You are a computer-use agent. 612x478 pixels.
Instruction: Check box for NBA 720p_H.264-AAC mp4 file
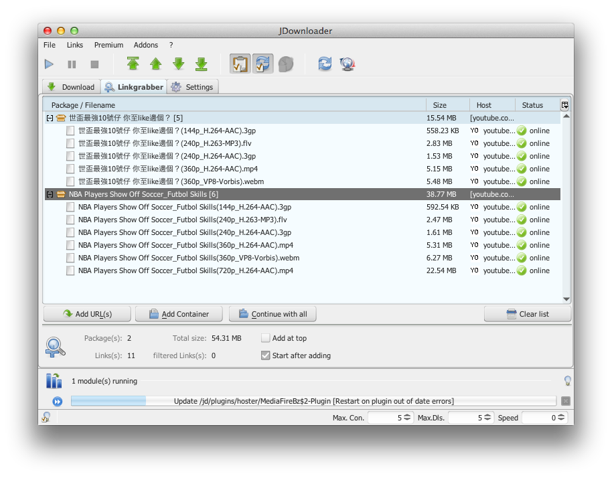click(x=70, y=270)
